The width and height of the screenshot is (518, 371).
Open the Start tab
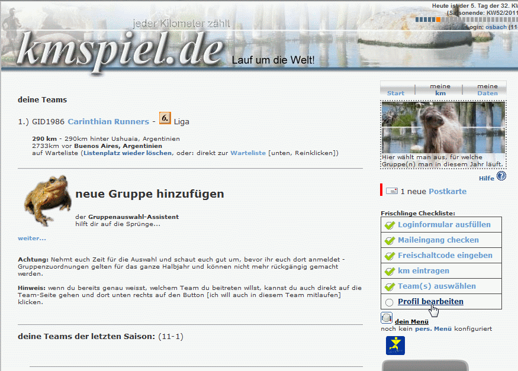point(395,93)
